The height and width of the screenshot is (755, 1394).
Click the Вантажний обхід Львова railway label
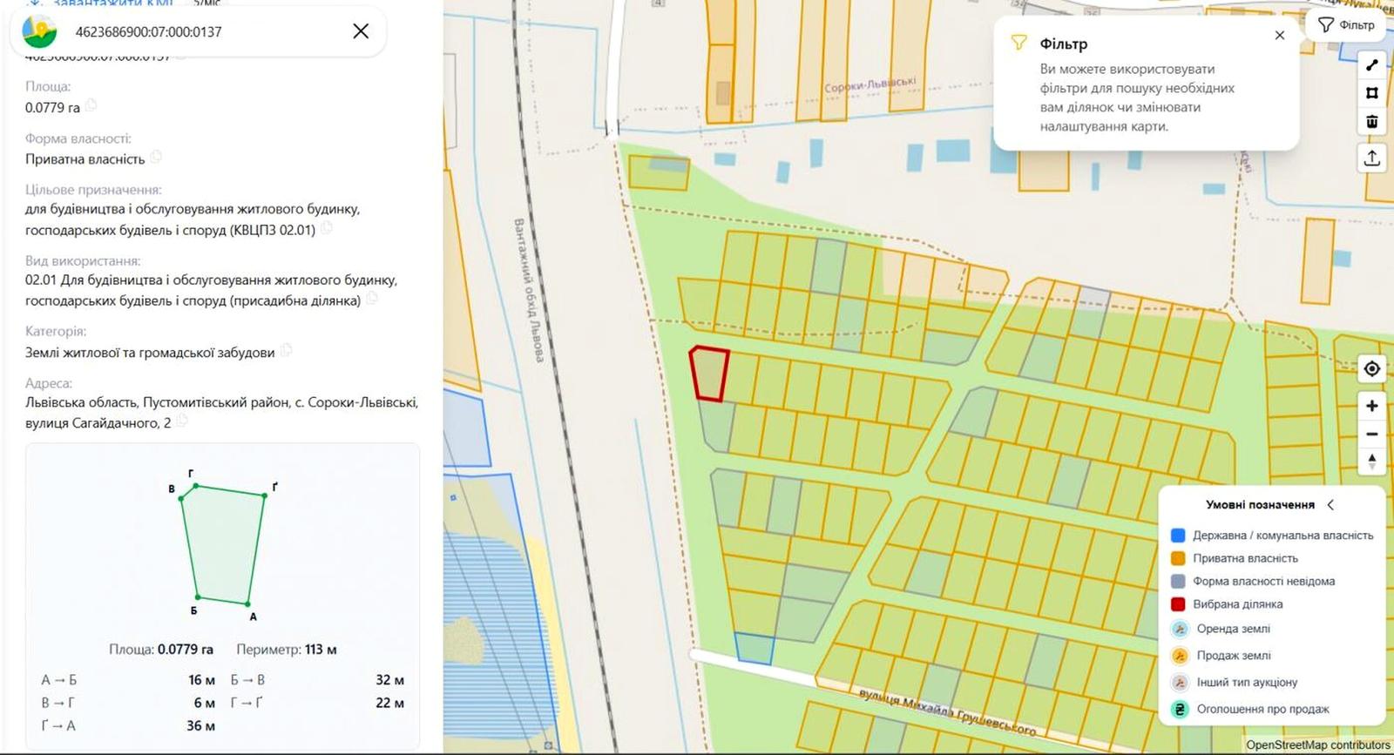(x=529, y=290)
